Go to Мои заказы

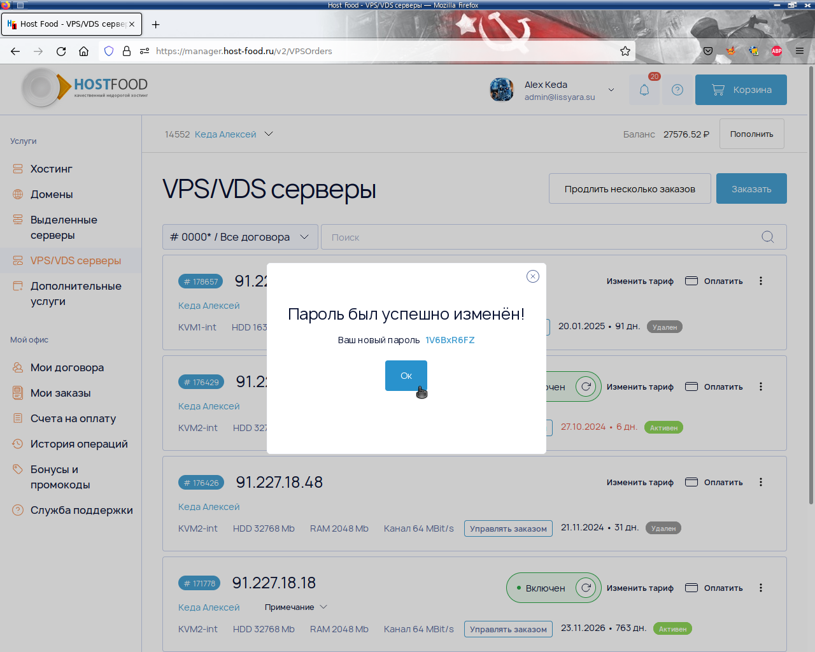60,393
